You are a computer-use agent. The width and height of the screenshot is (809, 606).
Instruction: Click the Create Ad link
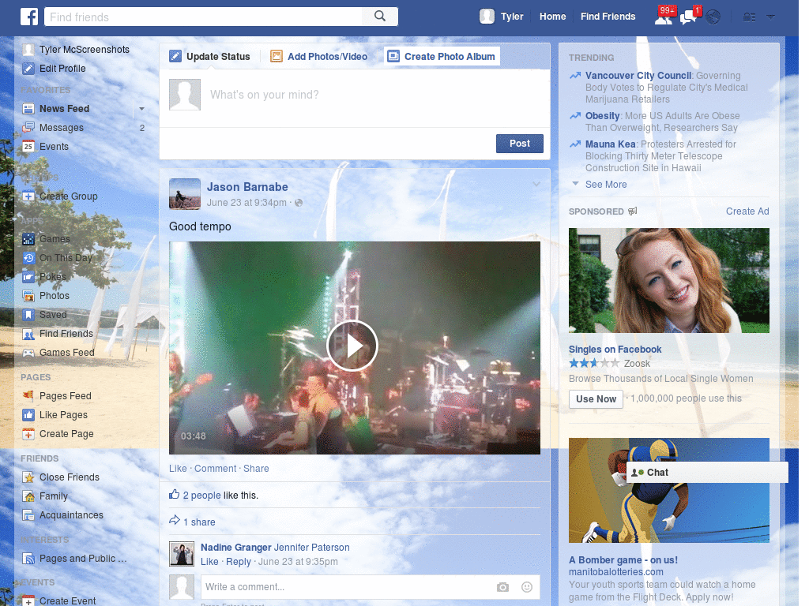[747, 211]
